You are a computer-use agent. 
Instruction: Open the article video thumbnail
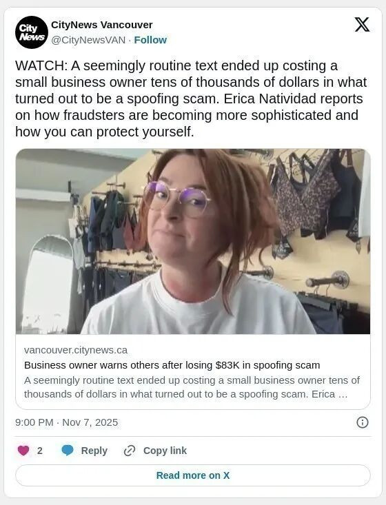pos(193,241)
